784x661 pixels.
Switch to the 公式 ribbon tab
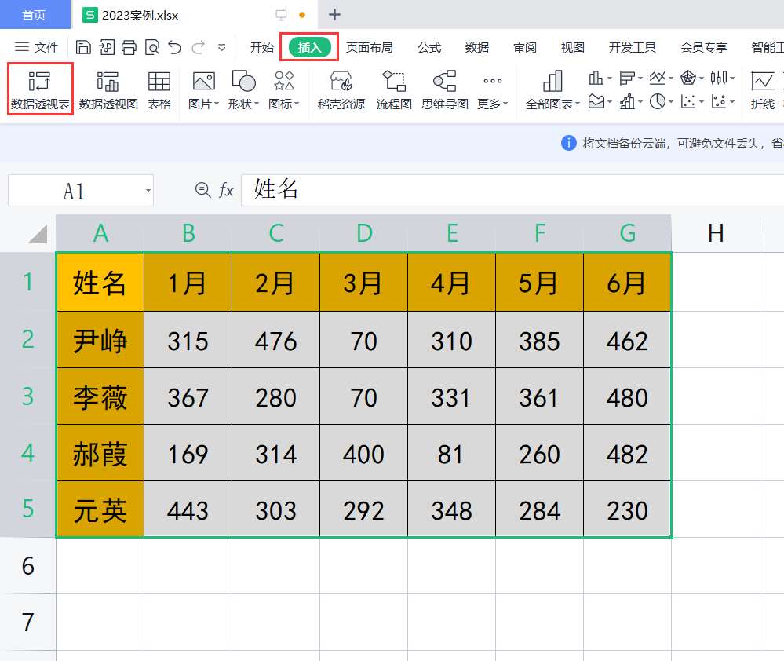[x=428, y=47]
